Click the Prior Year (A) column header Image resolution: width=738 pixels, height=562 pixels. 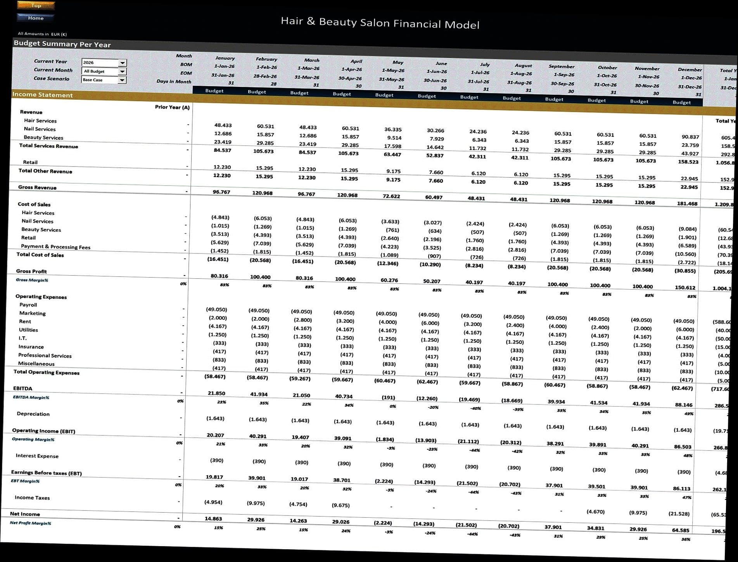click(x=172, y=107)
